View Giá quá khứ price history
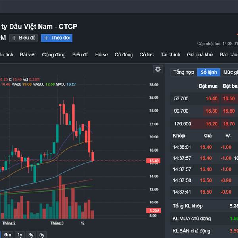 point(200,54)
